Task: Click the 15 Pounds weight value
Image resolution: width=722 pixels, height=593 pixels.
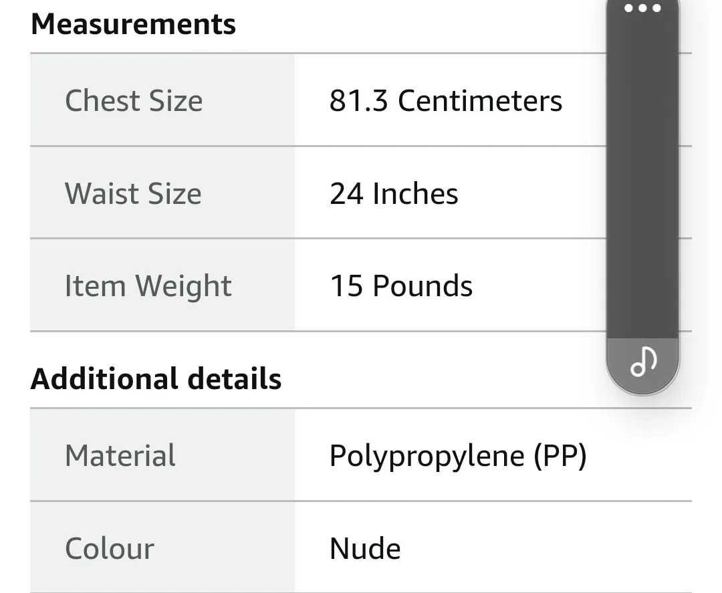Action: tap(400, 285)
